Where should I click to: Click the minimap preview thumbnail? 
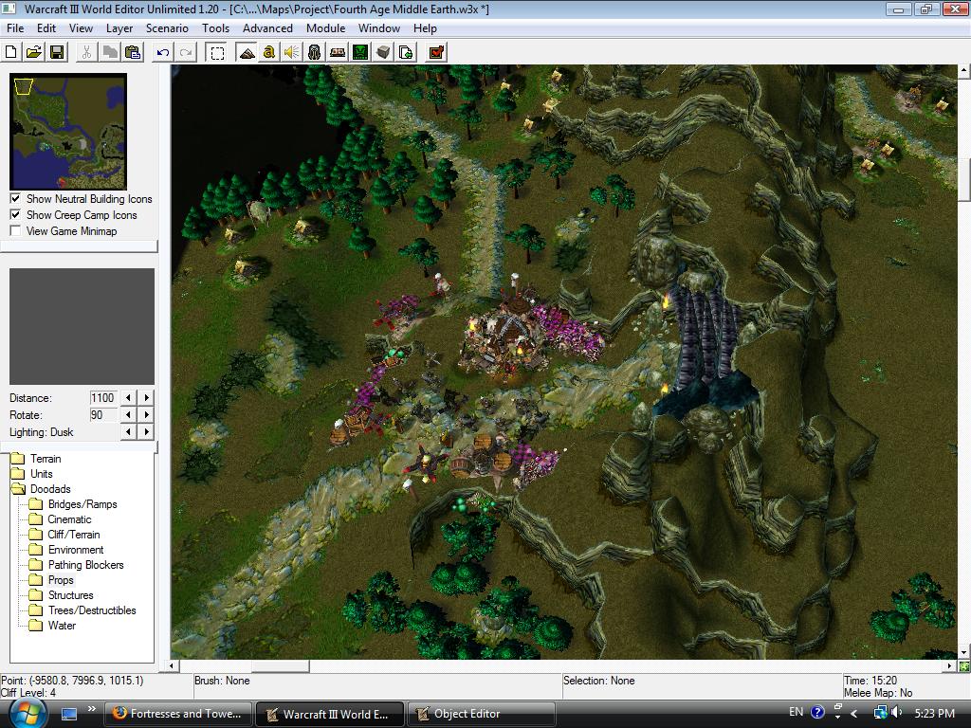click(68, 131)
